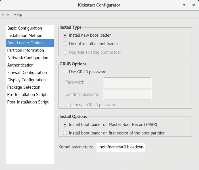199x170 pixels.
Task: Go to Installation Method section
Action: [25, 36]
